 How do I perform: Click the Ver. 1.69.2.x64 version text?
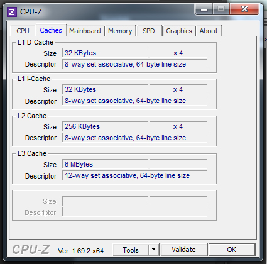[x=80, y=251]
